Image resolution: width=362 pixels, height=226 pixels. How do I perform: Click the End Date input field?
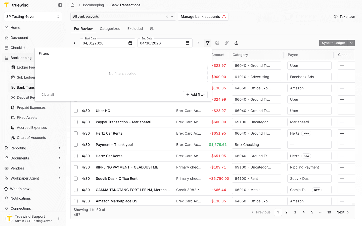(x=165, y=43)
